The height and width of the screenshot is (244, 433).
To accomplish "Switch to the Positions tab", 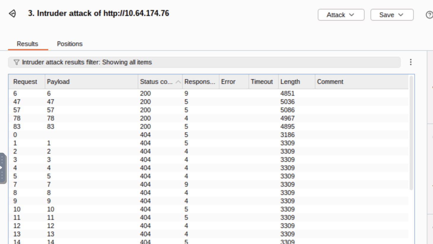I will pyautogui.click(x=70, y=44).
